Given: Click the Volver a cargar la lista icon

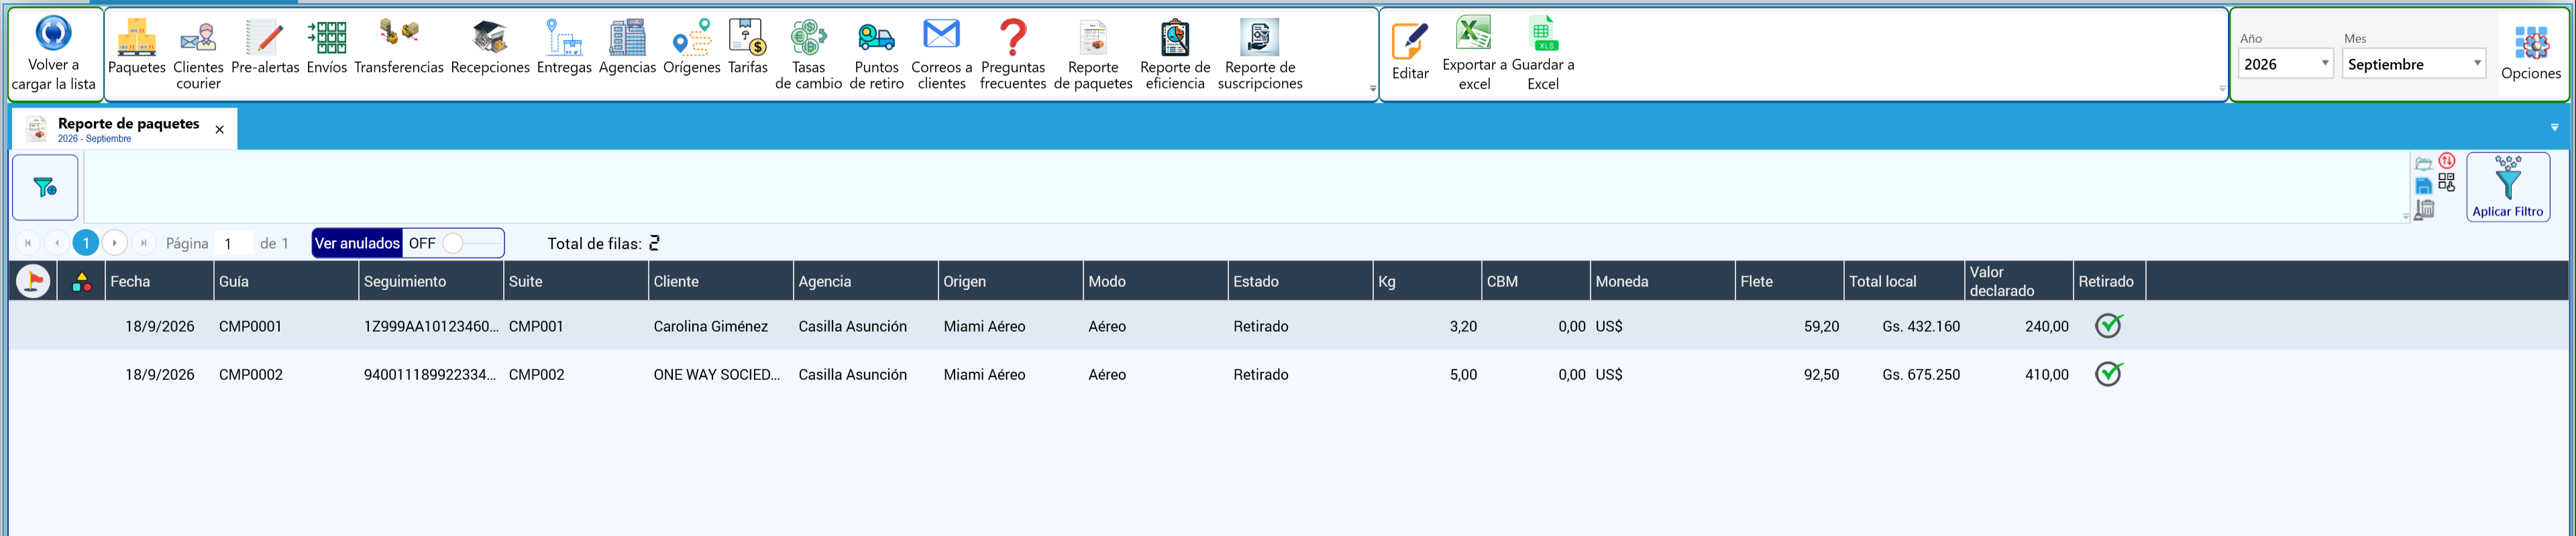Looking at the screenshot, I should [53, 33].
